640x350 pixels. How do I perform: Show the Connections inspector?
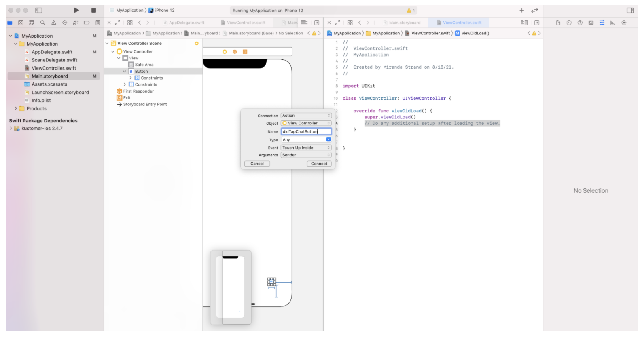(624, 23)
